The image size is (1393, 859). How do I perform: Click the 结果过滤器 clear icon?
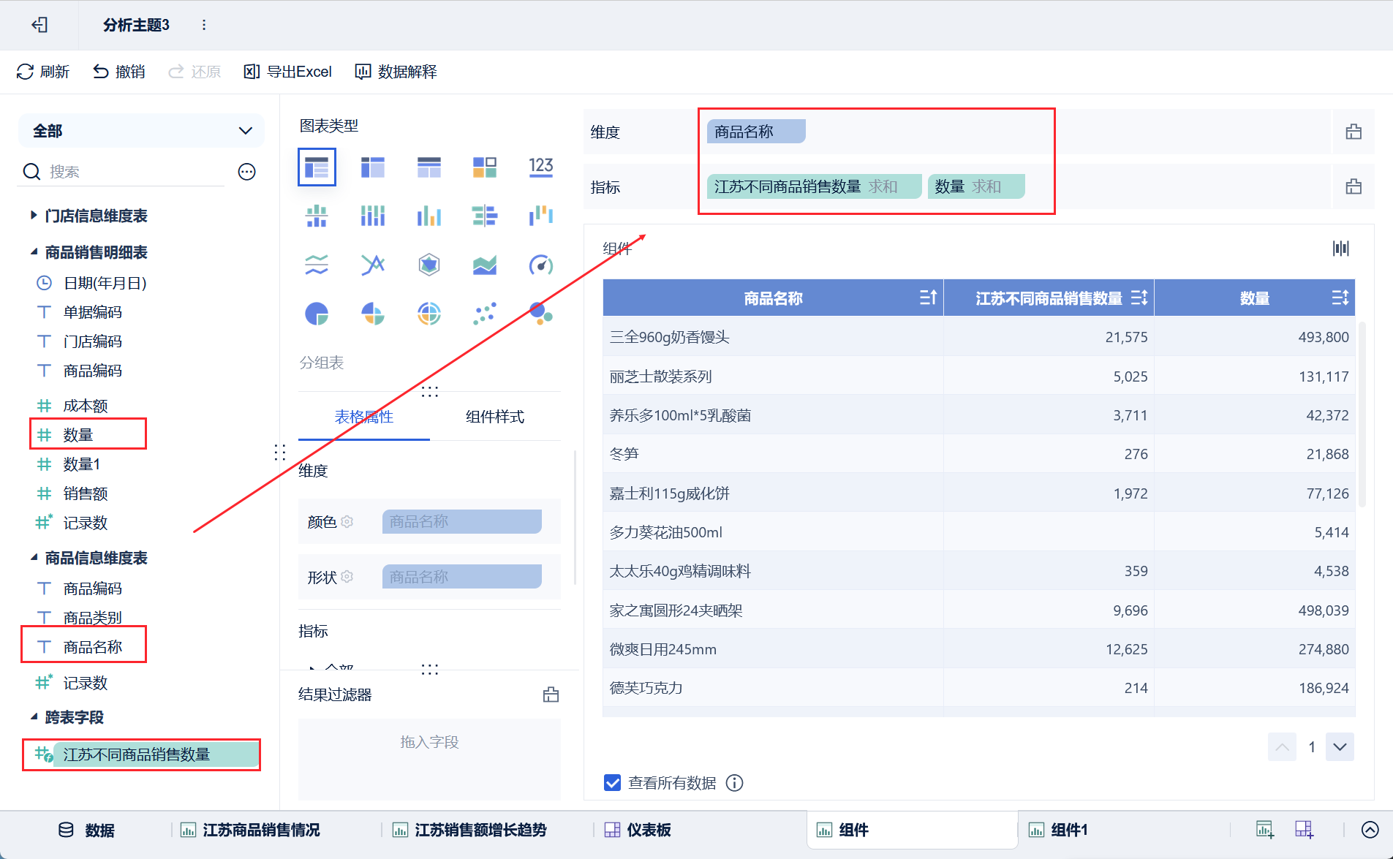tap(551, 695)
